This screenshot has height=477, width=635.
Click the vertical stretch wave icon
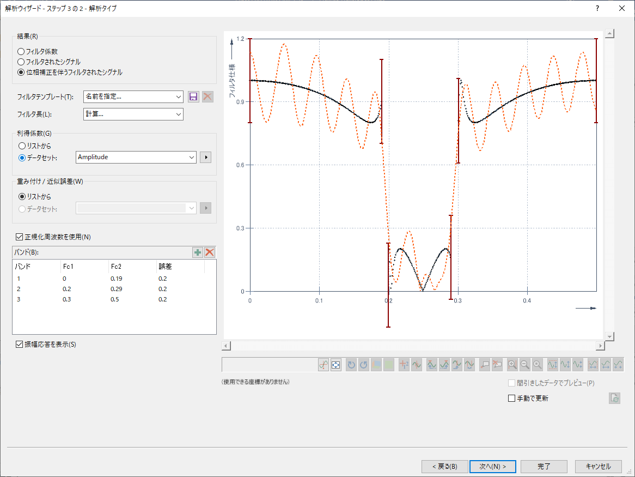(x=565, y=365)
